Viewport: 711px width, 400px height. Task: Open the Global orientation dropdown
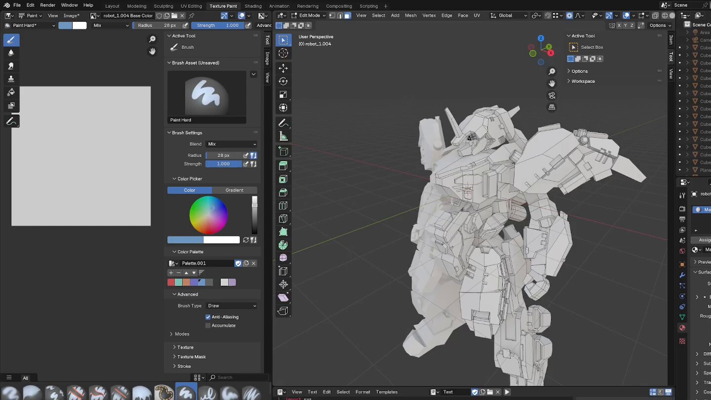[509, 15]
